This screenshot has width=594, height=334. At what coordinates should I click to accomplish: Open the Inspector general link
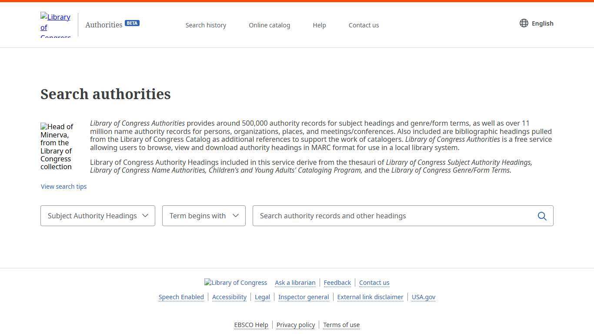304,297
